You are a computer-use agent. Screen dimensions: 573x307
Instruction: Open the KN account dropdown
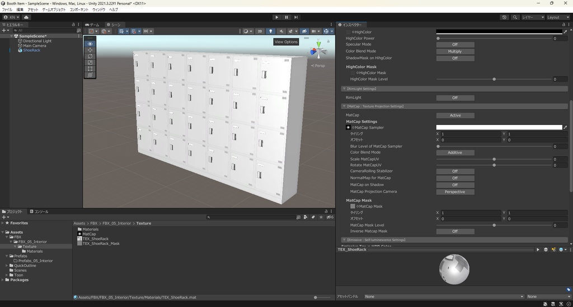pyautogui.click(x=11, y=17)
